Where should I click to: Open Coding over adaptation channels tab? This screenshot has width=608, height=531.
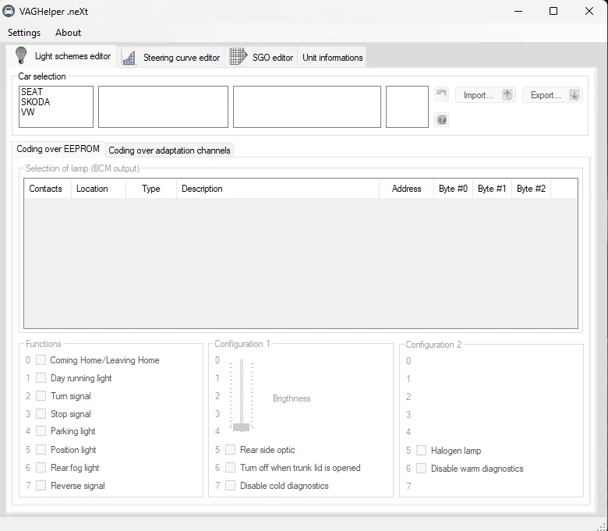169,150
